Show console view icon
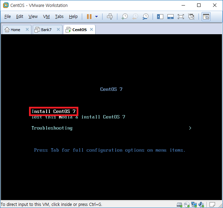The height and width of the screenshot is (208, 223). tap(206, 17)
